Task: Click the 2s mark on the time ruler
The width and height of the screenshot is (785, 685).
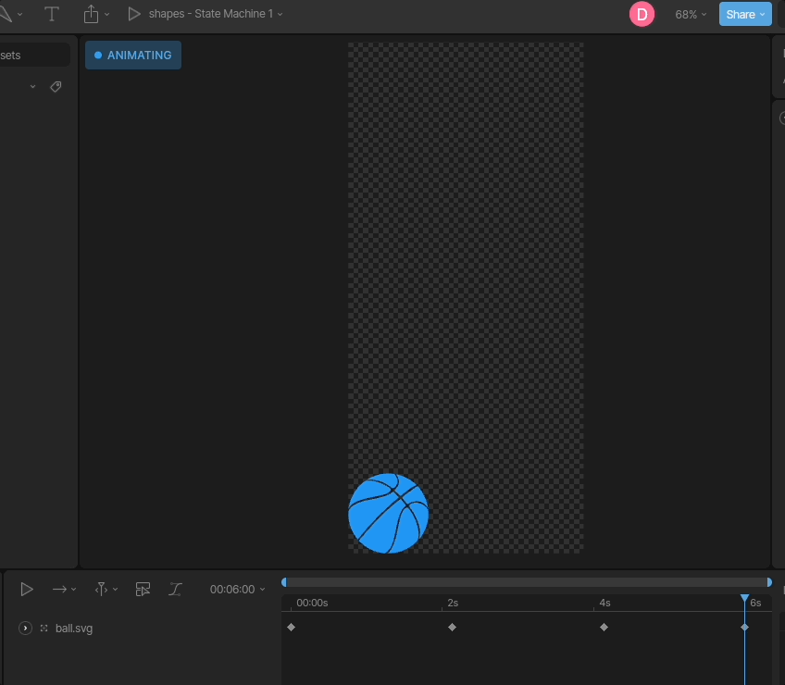Action: 453,603
